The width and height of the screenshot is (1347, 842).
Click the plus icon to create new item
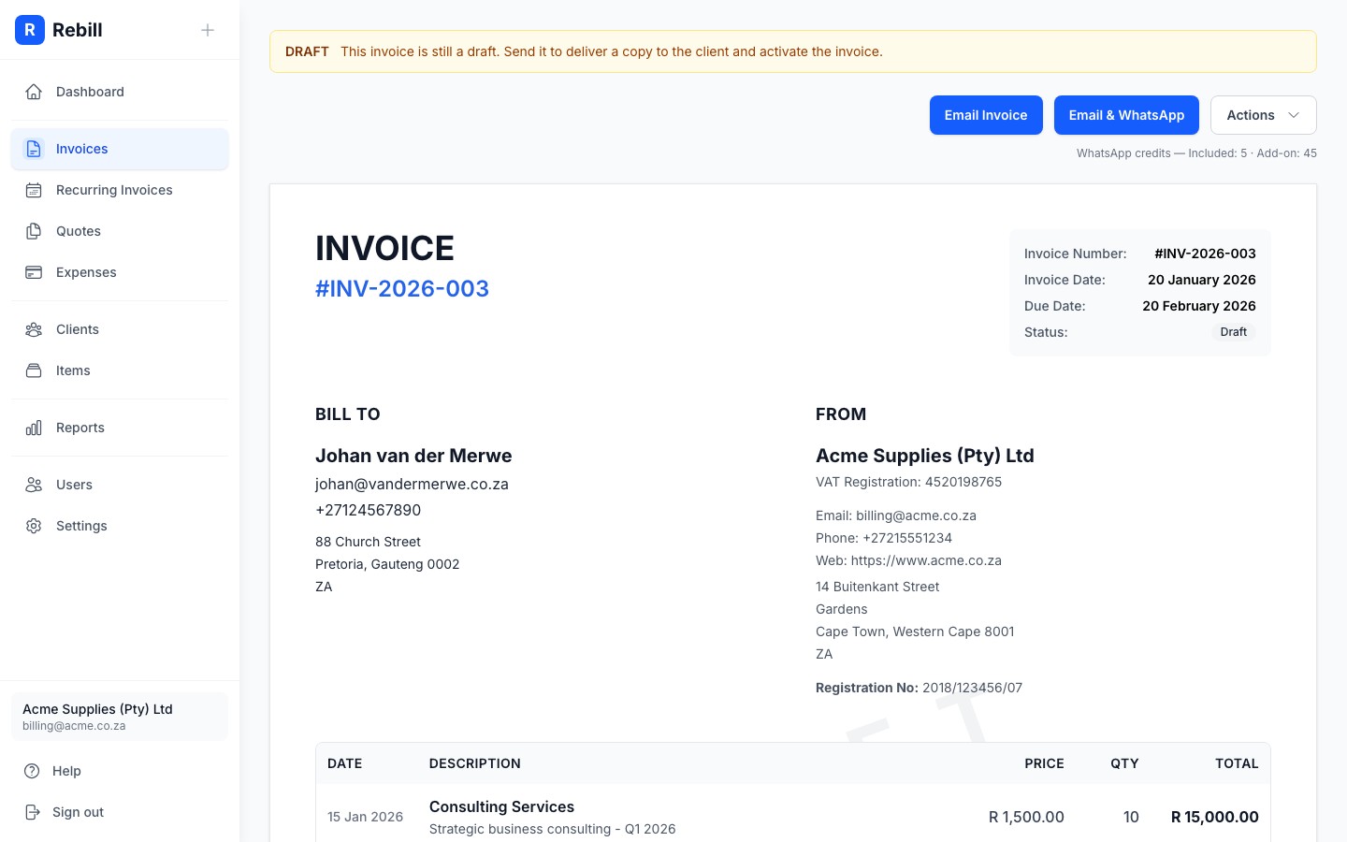coord(207,30)
